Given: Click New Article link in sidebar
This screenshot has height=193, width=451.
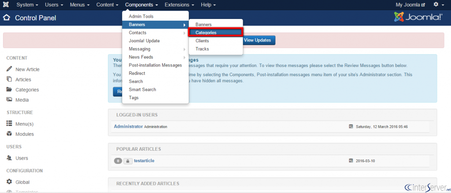Looking at the screenshot, I should click(27, 69).
